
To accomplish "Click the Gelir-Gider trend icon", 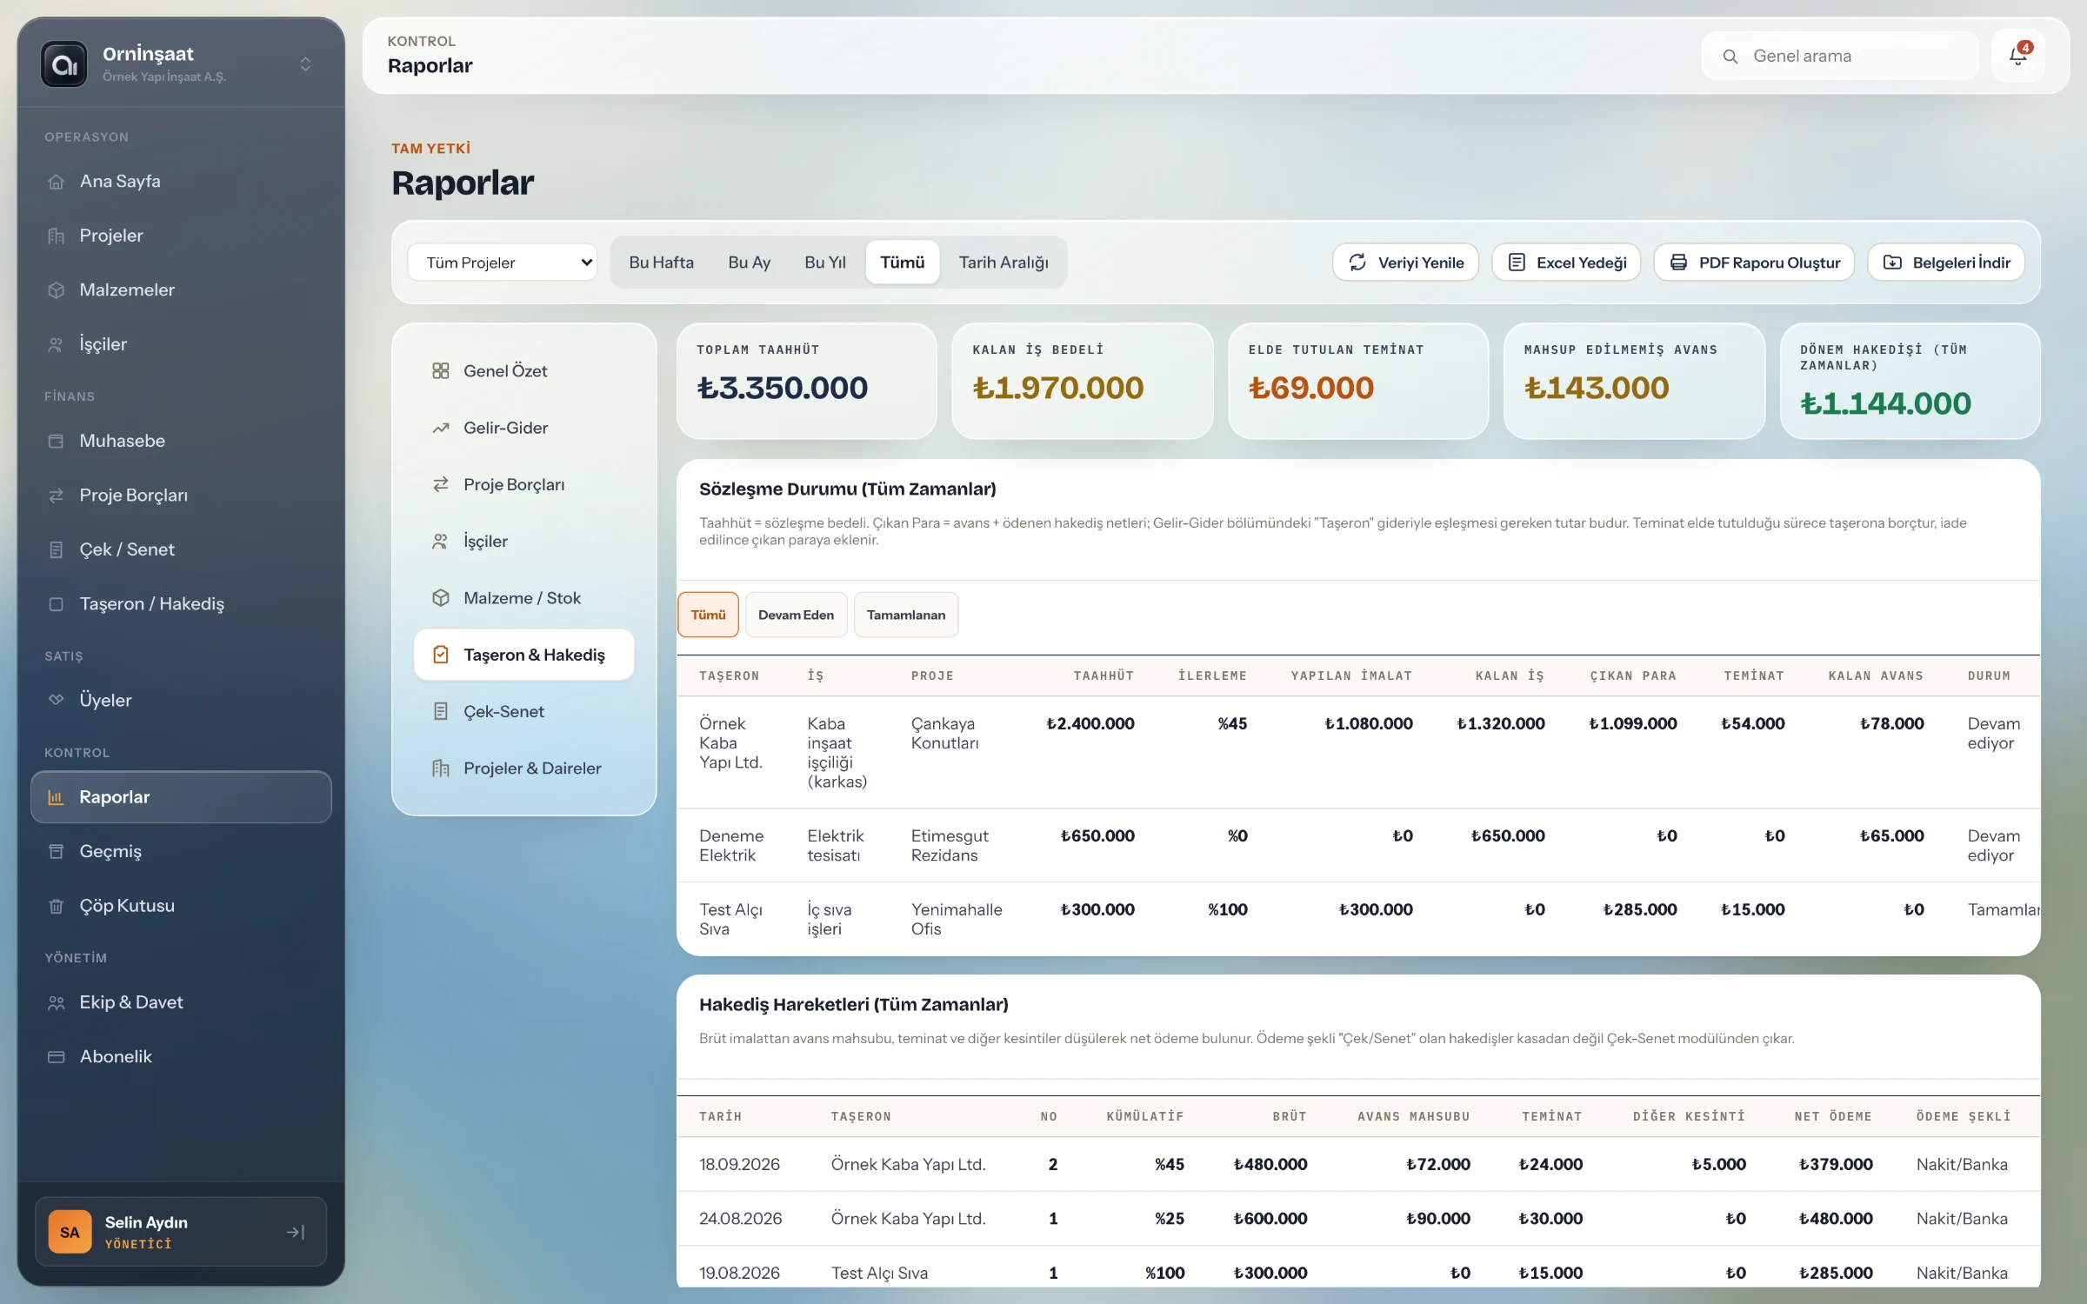I will click(x=441, y=428).
